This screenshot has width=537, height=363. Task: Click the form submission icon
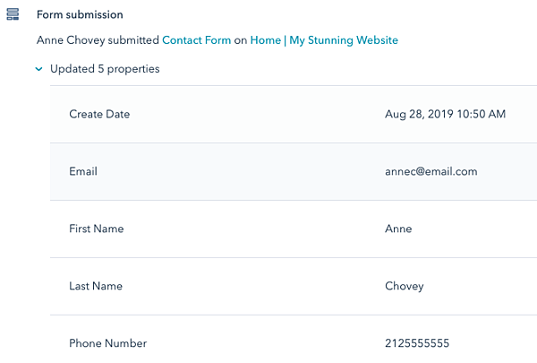pos(13,14)
